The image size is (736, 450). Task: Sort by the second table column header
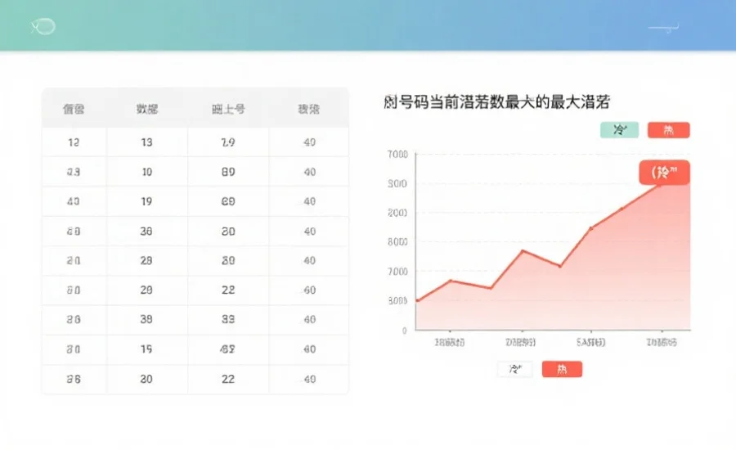click(x=146, y=109)
